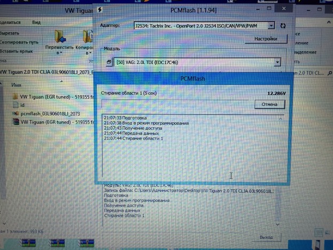Refresh the adapter list with the reload icon
Viewport: 333px width, 250px height.
click(283, 25)
